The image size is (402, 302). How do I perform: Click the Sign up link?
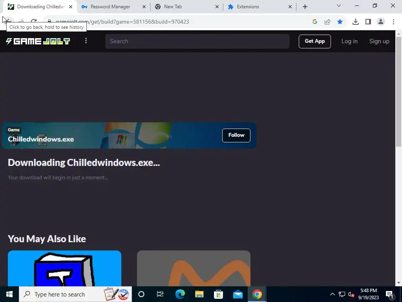point(379,41)
